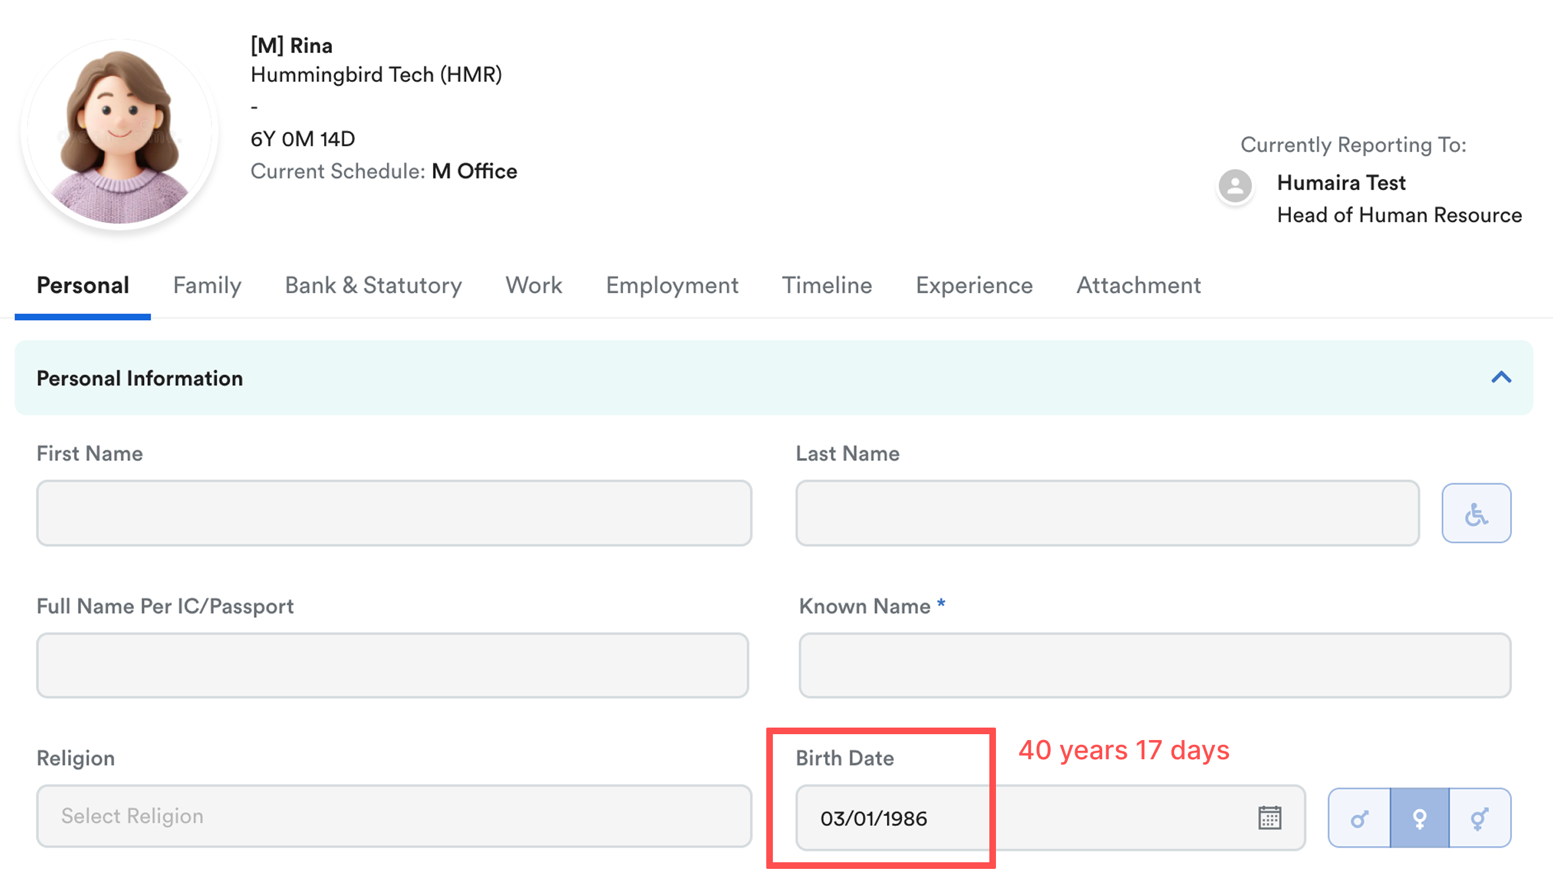Open the Employment tab

pos(672,285)
